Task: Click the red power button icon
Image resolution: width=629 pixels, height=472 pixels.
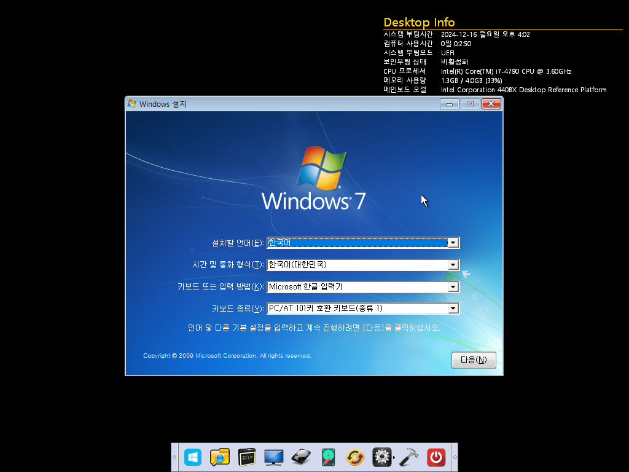Action: pyautogui.click(x=436, y=457)
